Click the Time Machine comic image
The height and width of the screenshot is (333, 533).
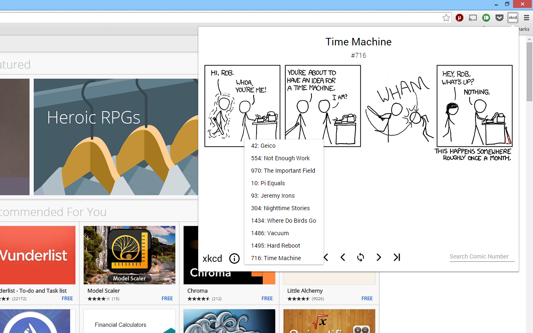tap(359, 113)
